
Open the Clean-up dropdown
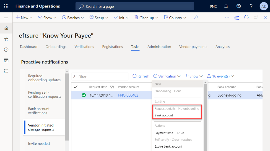point(146,18)
